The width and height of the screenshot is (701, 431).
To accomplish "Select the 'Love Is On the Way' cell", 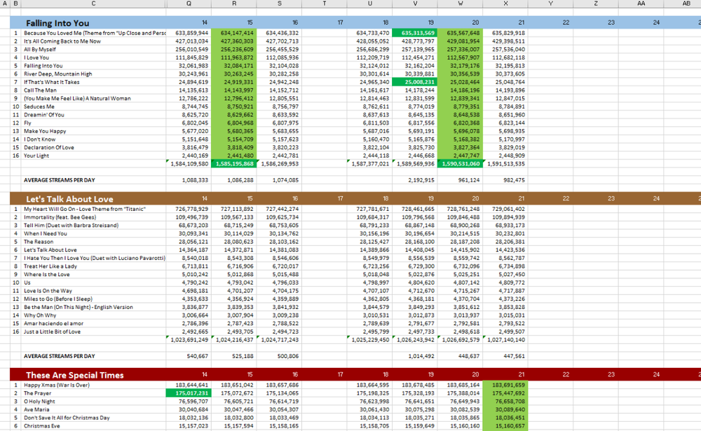I will [93, 291].
